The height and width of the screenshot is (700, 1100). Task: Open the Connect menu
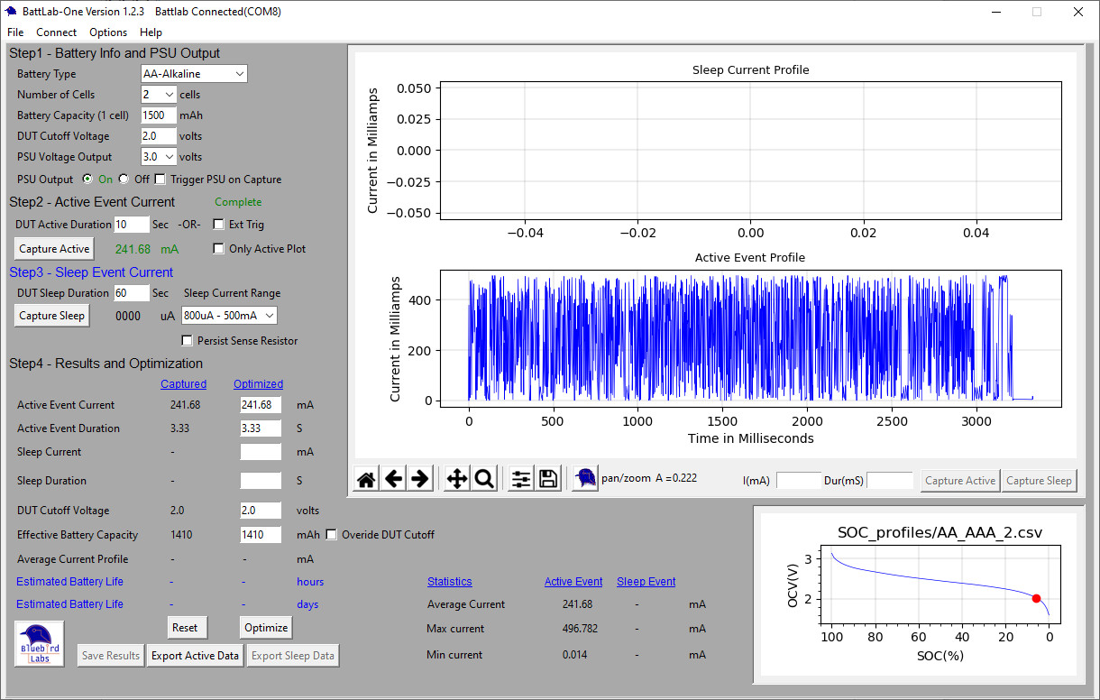click(57, 32)
